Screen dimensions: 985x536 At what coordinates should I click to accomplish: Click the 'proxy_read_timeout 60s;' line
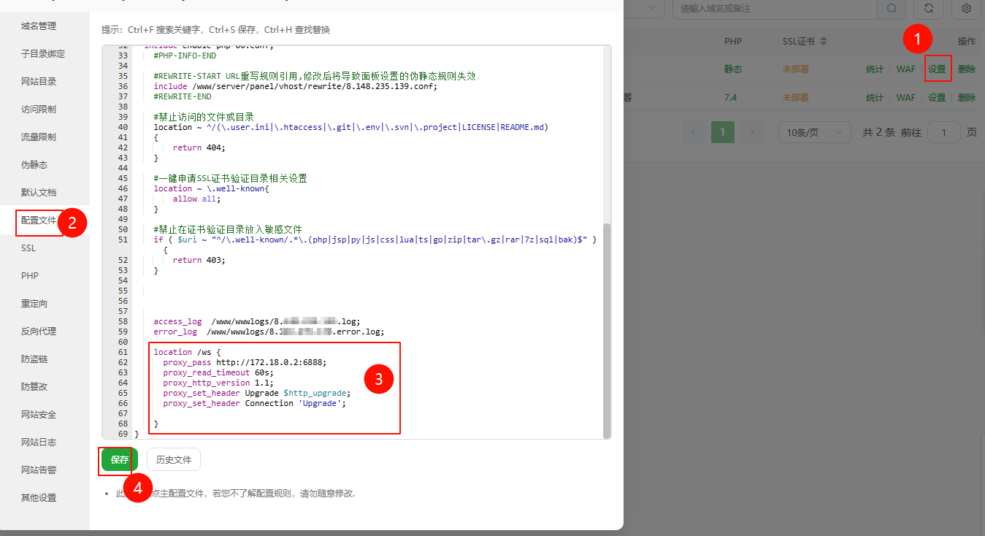coord(218,372)
